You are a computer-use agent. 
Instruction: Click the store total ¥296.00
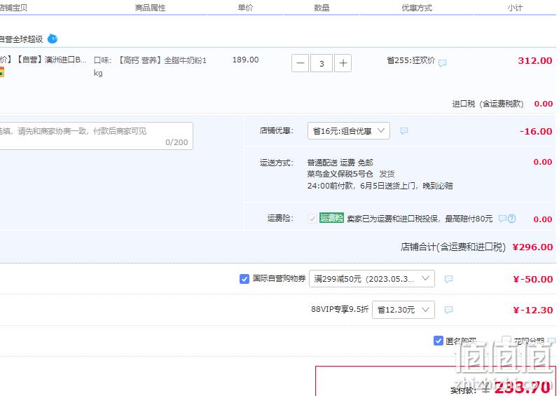coord(532,247)
